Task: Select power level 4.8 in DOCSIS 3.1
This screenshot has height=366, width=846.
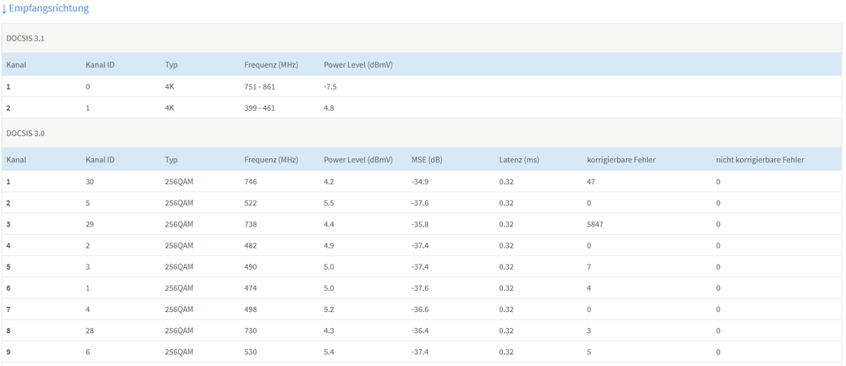Action: [329, 108]
